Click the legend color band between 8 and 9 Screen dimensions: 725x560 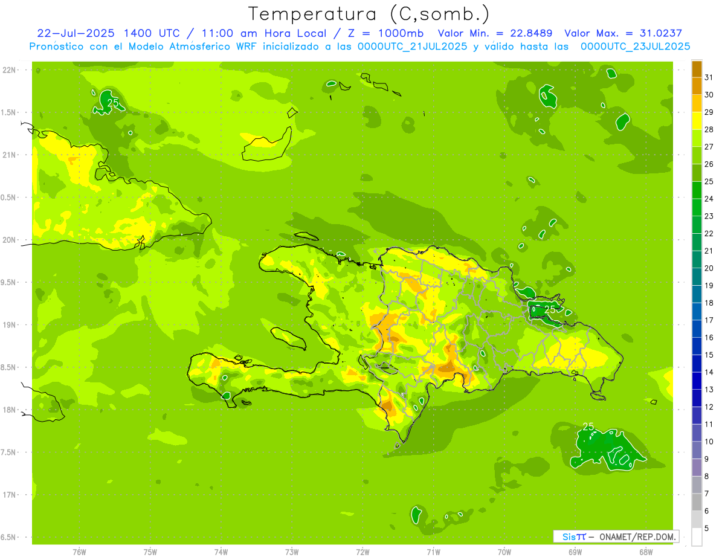[x=697, y=468]
